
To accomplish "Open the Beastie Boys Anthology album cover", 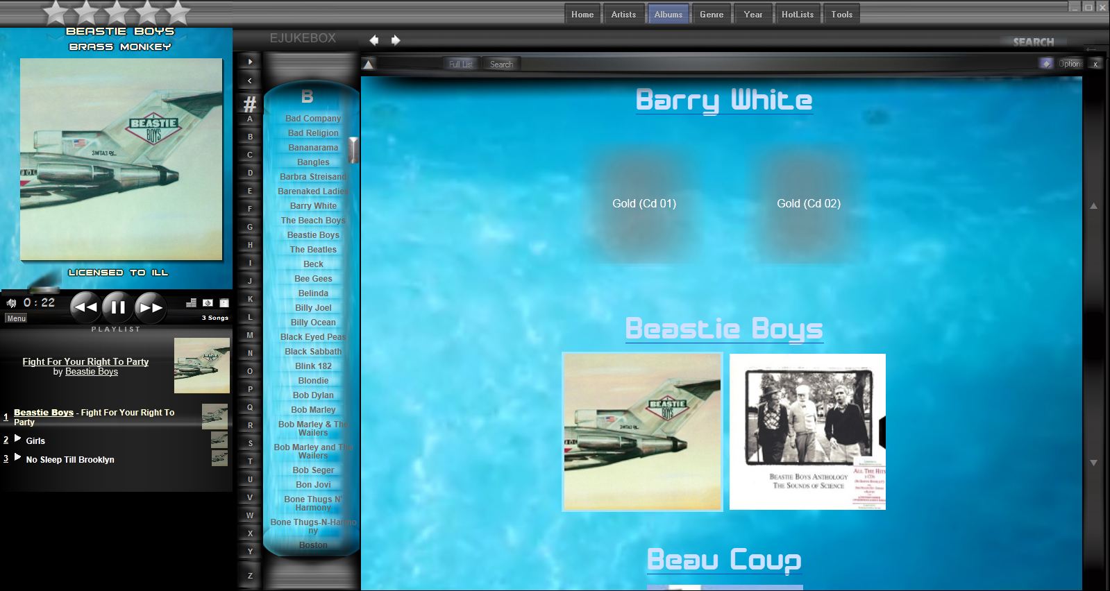I will (x=807, y=431).
